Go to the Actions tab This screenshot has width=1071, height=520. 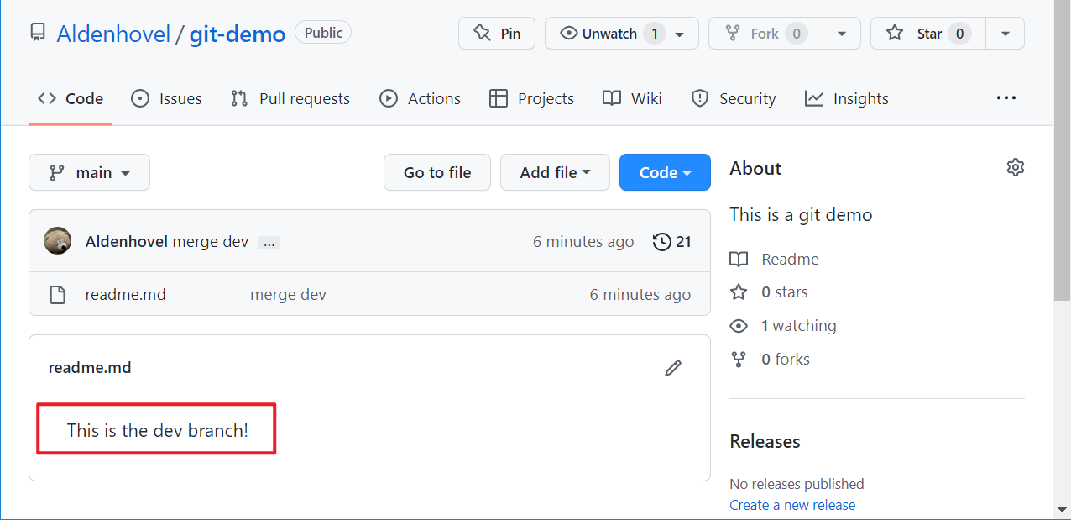420,98
